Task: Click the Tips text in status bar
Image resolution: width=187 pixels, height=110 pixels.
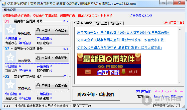Action: tap(47, 106)
